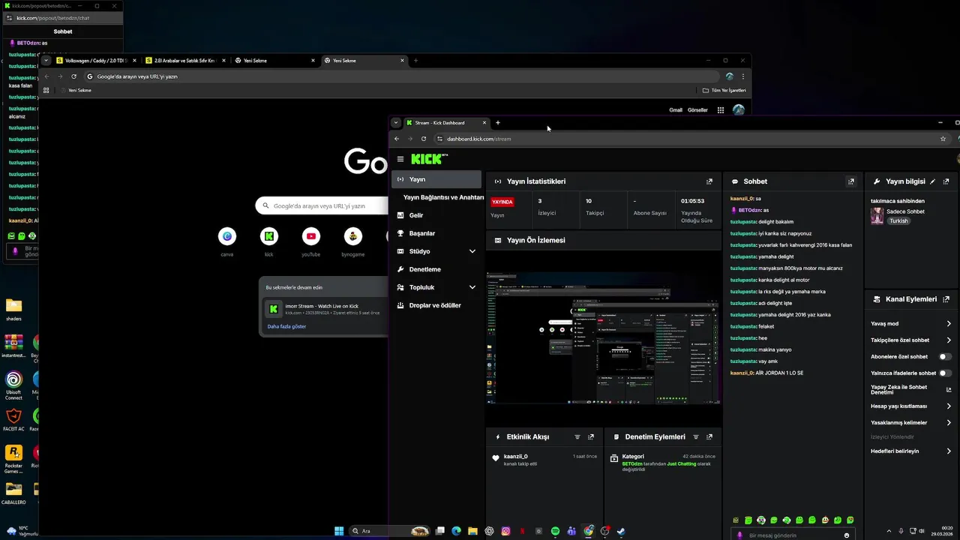960x540 pixels.
Task: Switch to 2.El Arabalar ve Satılık tab
Action: click(x=185, y=61)
